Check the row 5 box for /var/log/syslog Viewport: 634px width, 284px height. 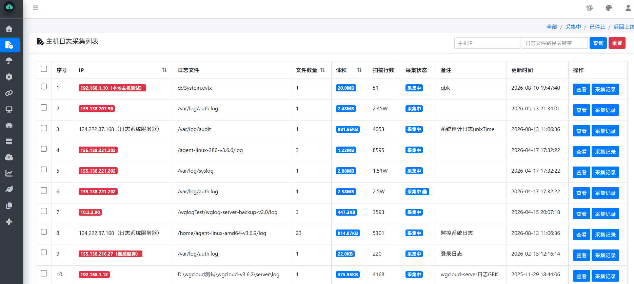tap(44, 170)
